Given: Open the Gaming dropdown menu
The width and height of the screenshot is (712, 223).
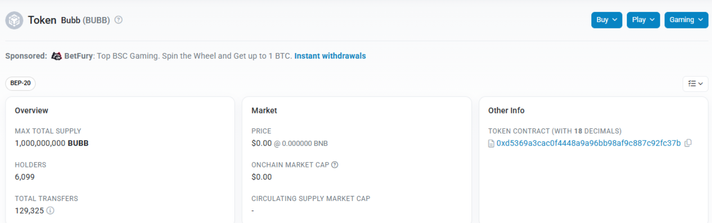Looking at the screenshot, I should 686,20.
